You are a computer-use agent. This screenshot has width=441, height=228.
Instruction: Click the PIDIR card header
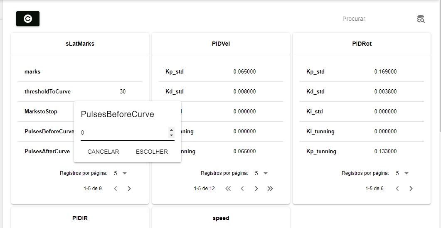point(80,218)
